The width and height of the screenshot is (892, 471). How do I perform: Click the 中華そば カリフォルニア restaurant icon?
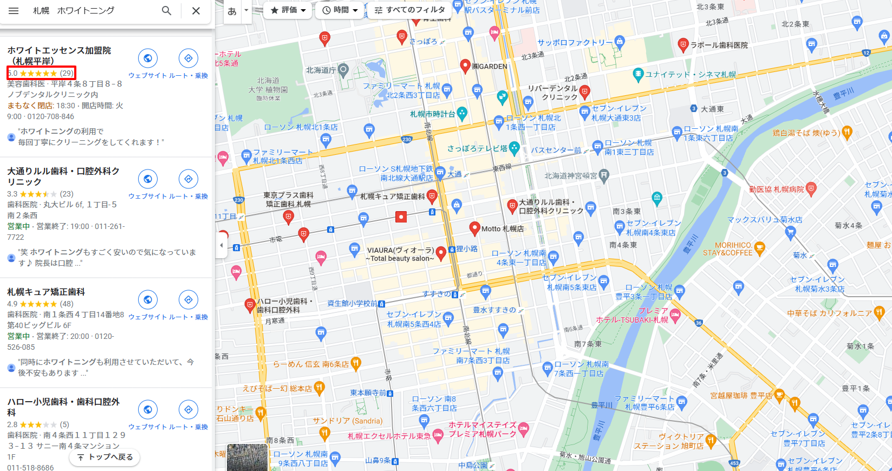pos(879,312)
